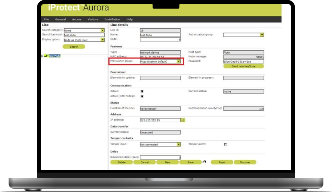Click the Element in progress field
The height and width of the screenshot is (192, 332).
243,78
